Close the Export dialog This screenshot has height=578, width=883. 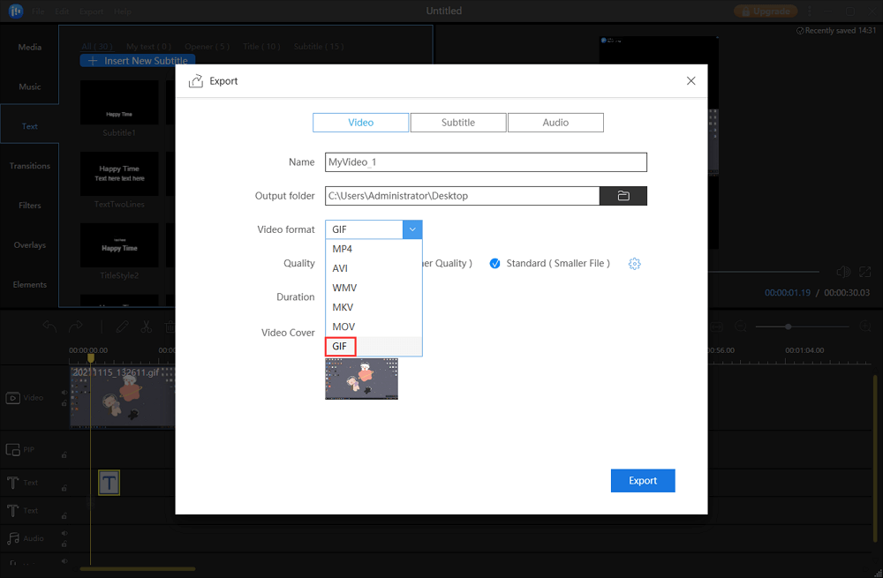click(x=691, y=81)
